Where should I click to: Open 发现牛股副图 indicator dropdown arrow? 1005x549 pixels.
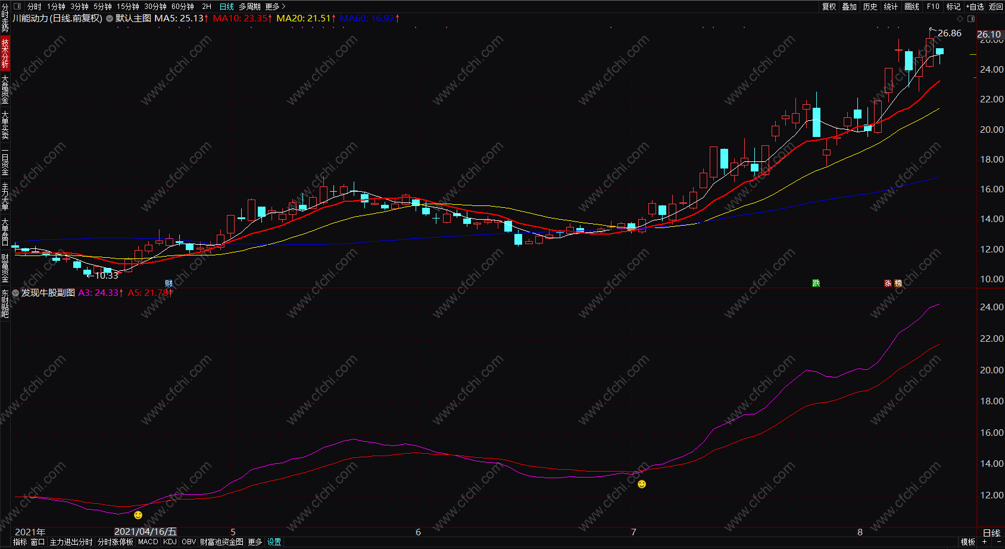pos(15,293)
